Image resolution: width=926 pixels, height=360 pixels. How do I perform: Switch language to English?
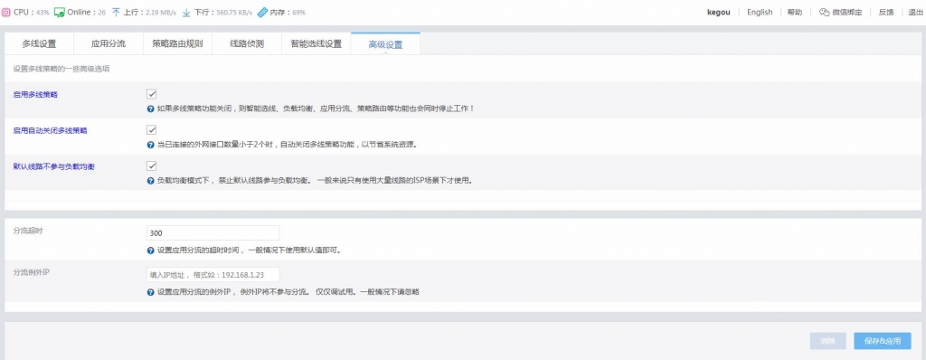pyautogui.click(x=760, y=12)
